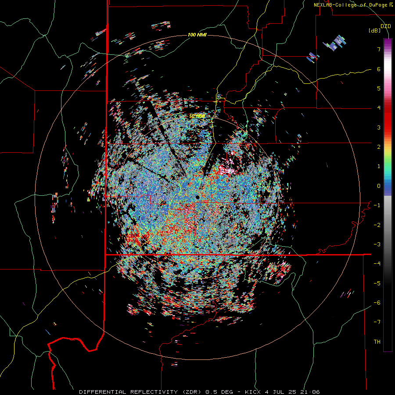The image size is (395, 395).
Task: Click the 100 NMI range ring label
Action: point(197,35)
